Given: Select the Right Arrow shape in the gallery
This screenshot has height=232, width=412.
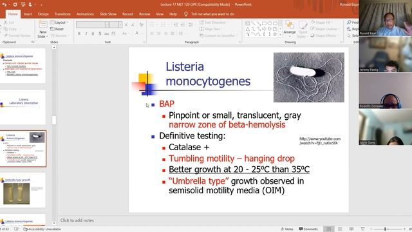Looking at the screenshot, I should click(x=264, y=29).
